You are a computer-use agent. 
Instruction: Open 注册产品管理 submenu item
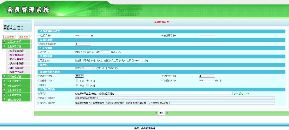(17, 72)
